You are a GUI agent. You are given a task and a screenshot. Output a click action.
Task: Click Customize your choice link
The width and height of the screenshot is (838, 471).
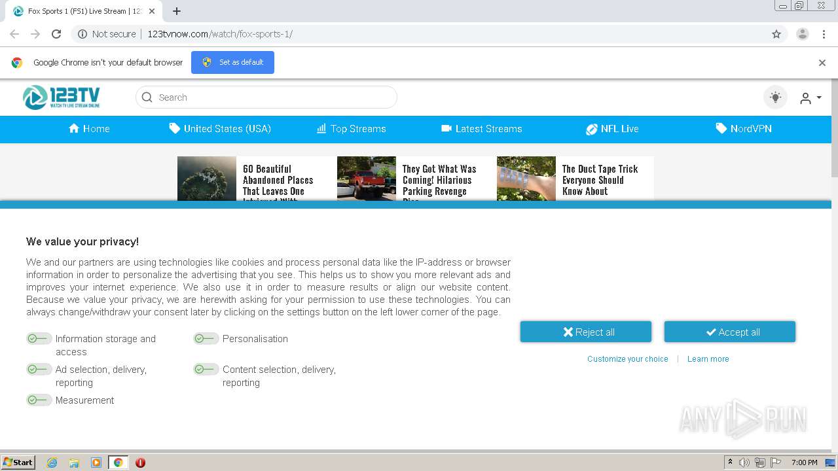[628, 359]
